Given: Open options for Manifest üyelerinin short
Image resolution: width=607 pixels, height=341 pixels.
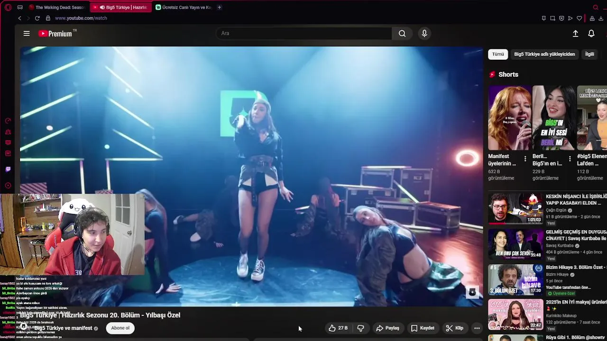Looking at the screenshot, I should pyautogui.click(x=525, y=159).
